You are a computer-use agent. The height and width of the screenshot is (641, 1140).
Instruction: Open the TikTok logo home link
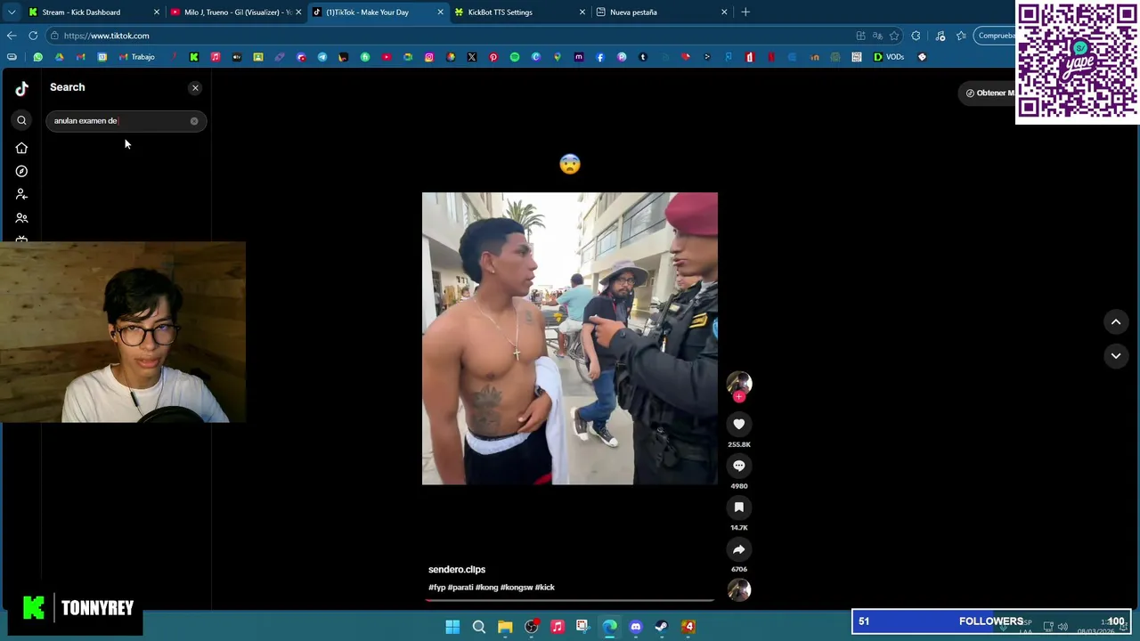(21, 88)
